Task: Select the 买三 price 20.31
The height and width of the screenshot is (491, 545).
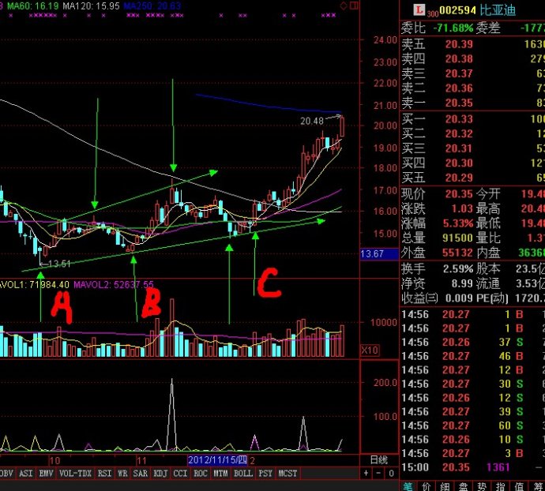Action: pyautogui.click(x=459, y=148)
